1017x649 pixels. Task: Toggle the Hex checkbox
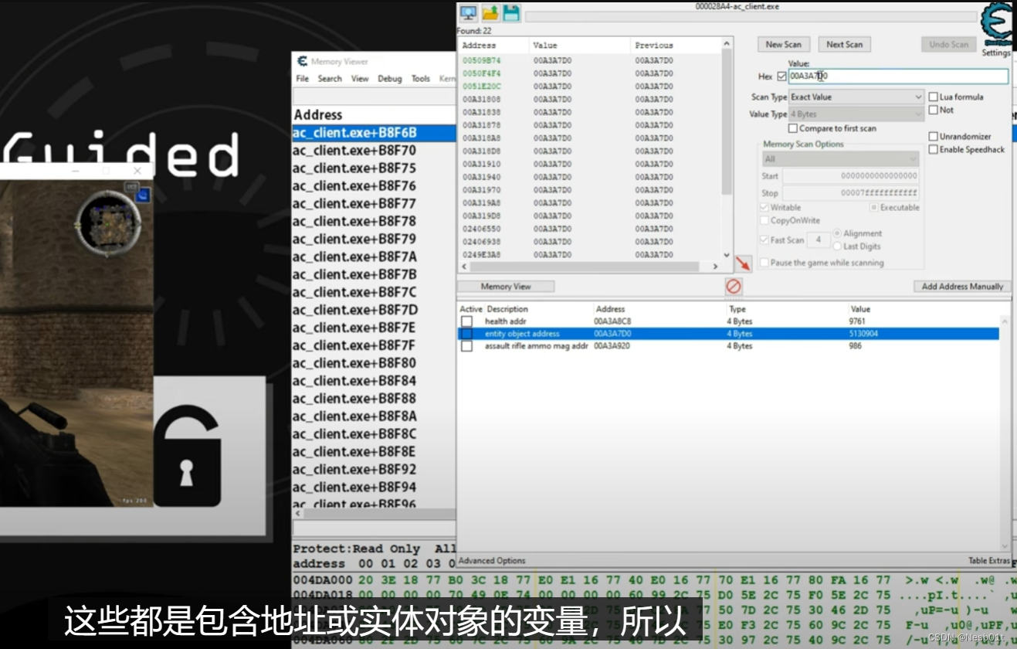[x=781, y=76]
